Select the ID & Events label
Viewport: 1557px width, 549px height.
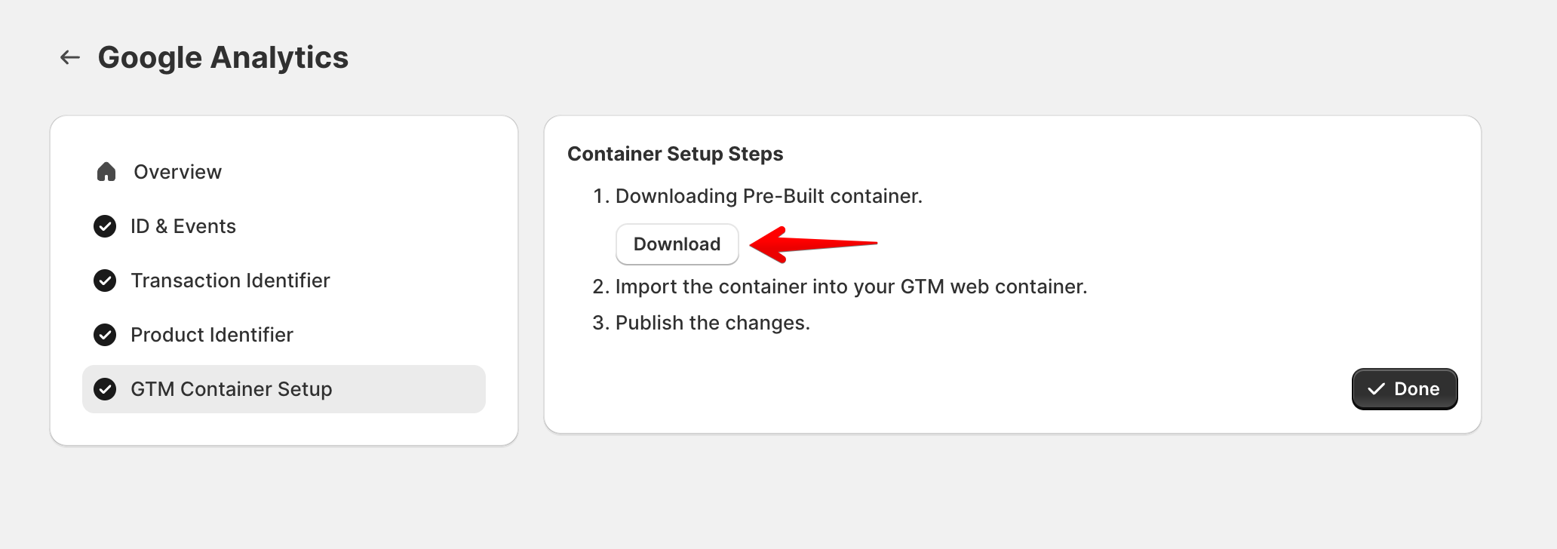click(x=183, y=226)
